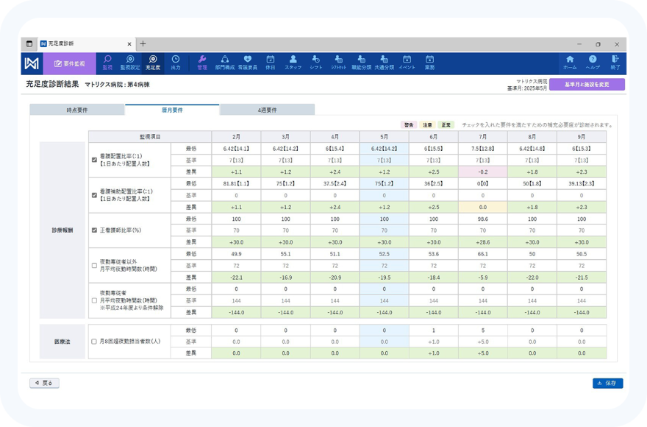Open the 管理 wrench icon
The height and width of the screenshot is (427, 647).
[x=201, y=63]
